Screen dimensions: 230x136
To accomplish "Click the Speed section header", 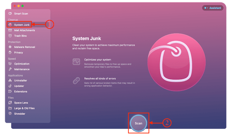I will point(12,59).
